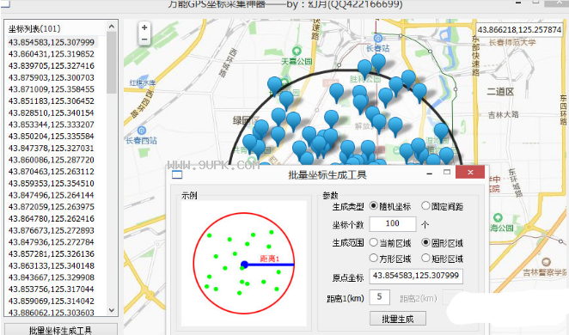569x335 pixels.
Task: Select list row 43.854583,125.307999
Action: (x=52, y=42)
